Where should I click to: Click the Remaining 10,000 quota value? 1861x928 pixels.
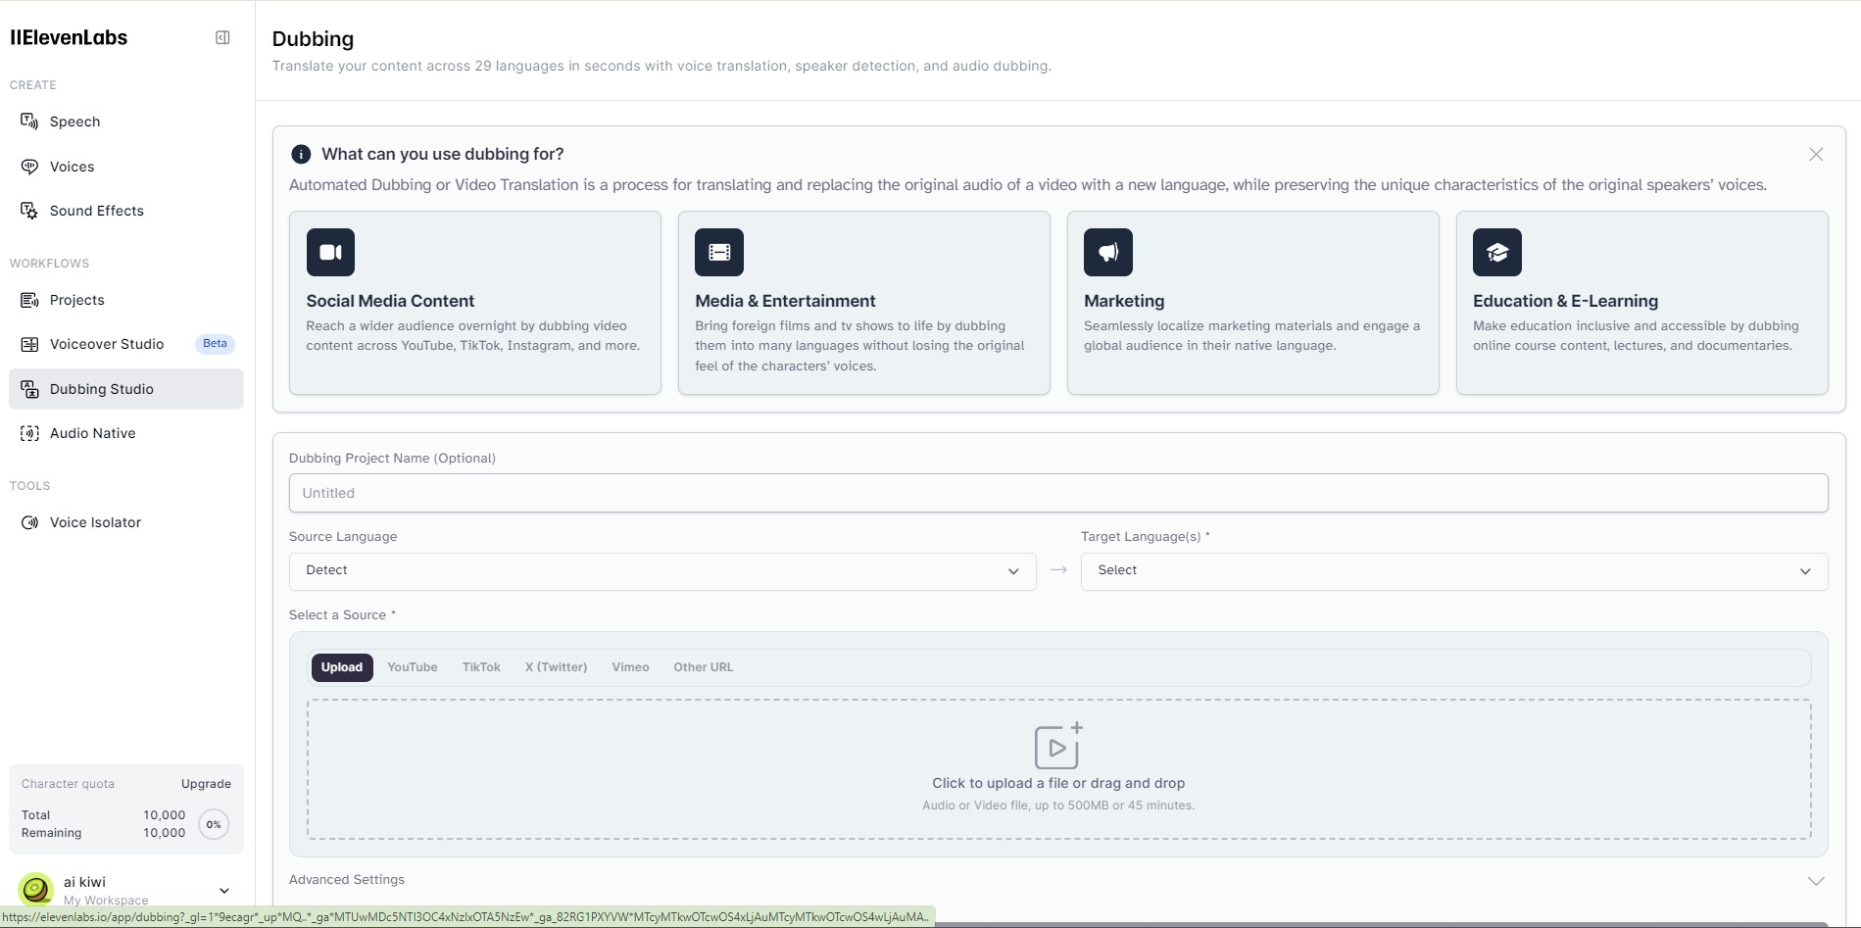(x=165, y=833)
